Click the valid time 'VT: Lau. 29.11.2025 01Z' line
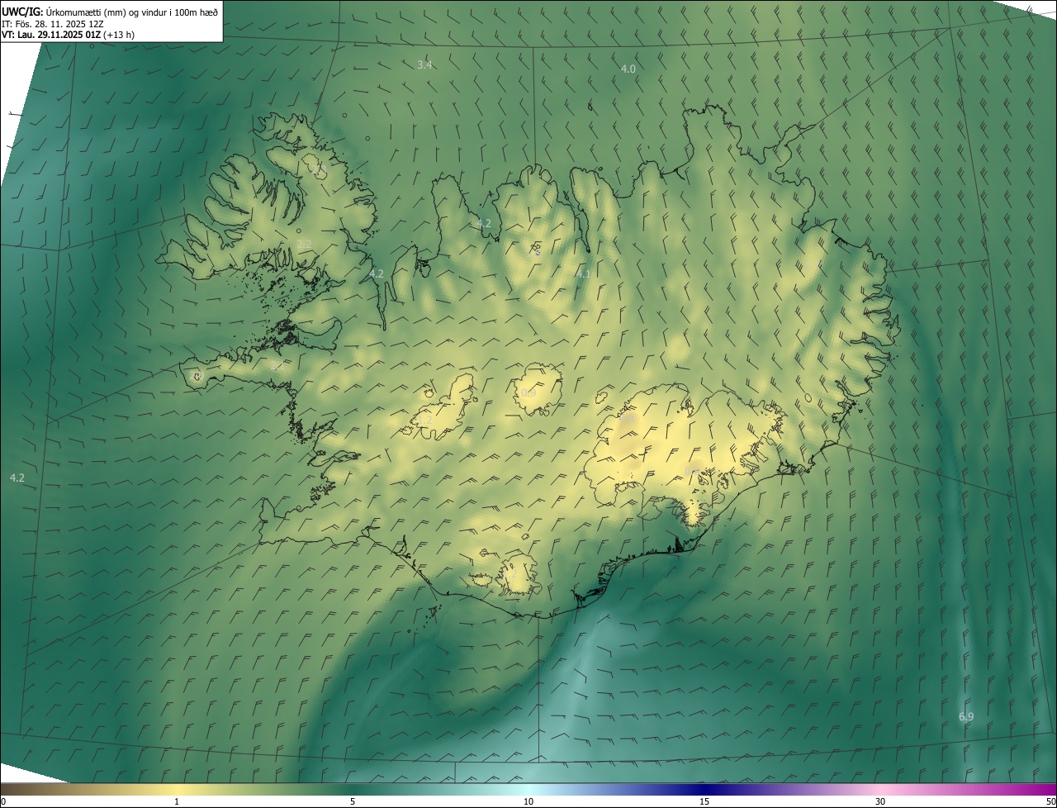 point(68,35)
